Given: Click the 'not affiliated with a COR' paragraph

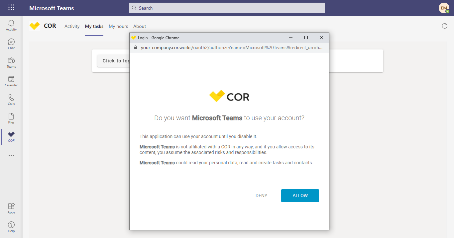Looking at the screenshot, I should (x=227, y=149).
